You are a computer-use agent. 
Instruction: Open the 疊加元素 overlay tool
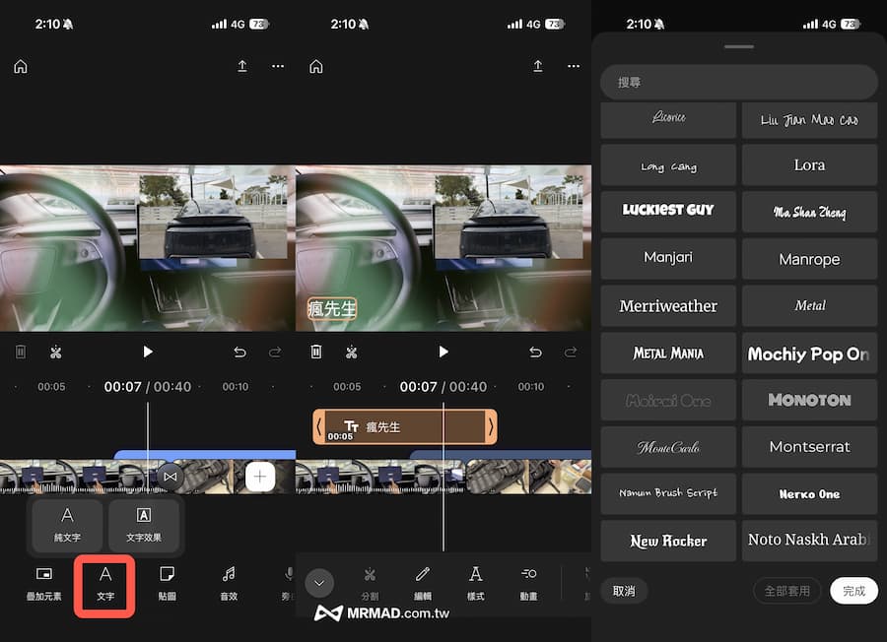[43, 585]
